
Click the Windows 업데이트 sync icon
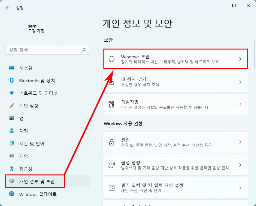(x=12, y=194)
